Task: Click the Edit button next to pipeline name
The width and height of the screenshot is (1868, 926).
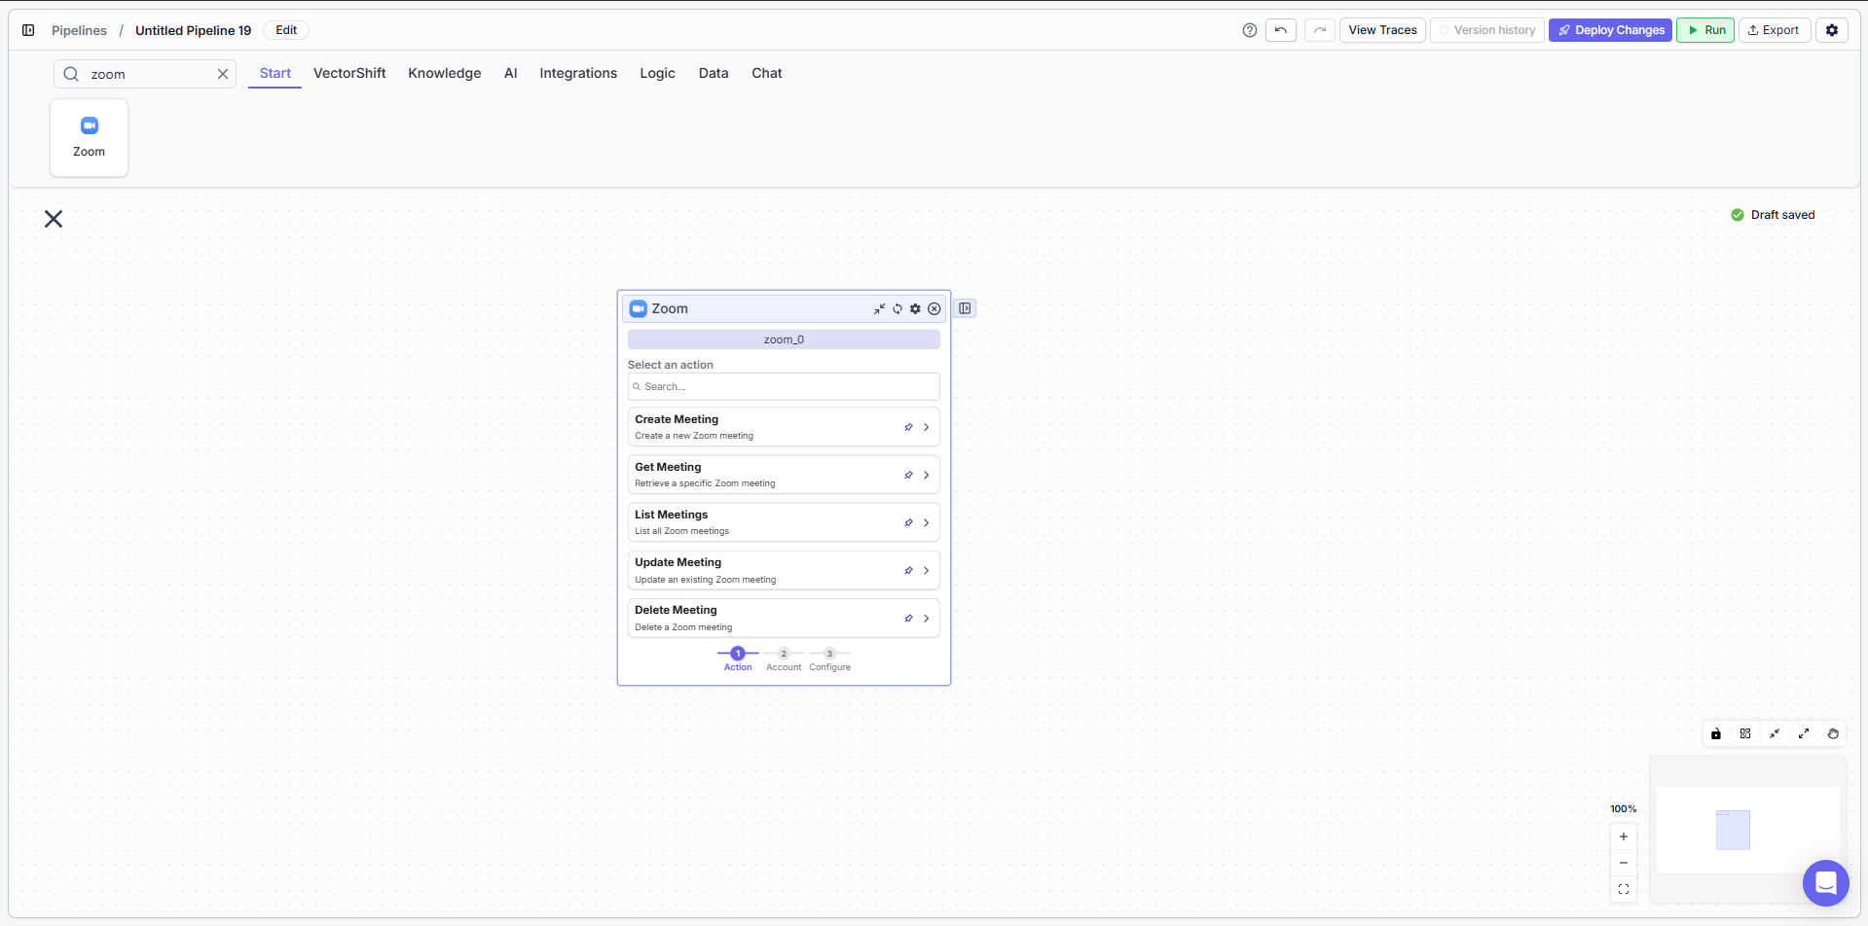Action: tap(286, 30)
